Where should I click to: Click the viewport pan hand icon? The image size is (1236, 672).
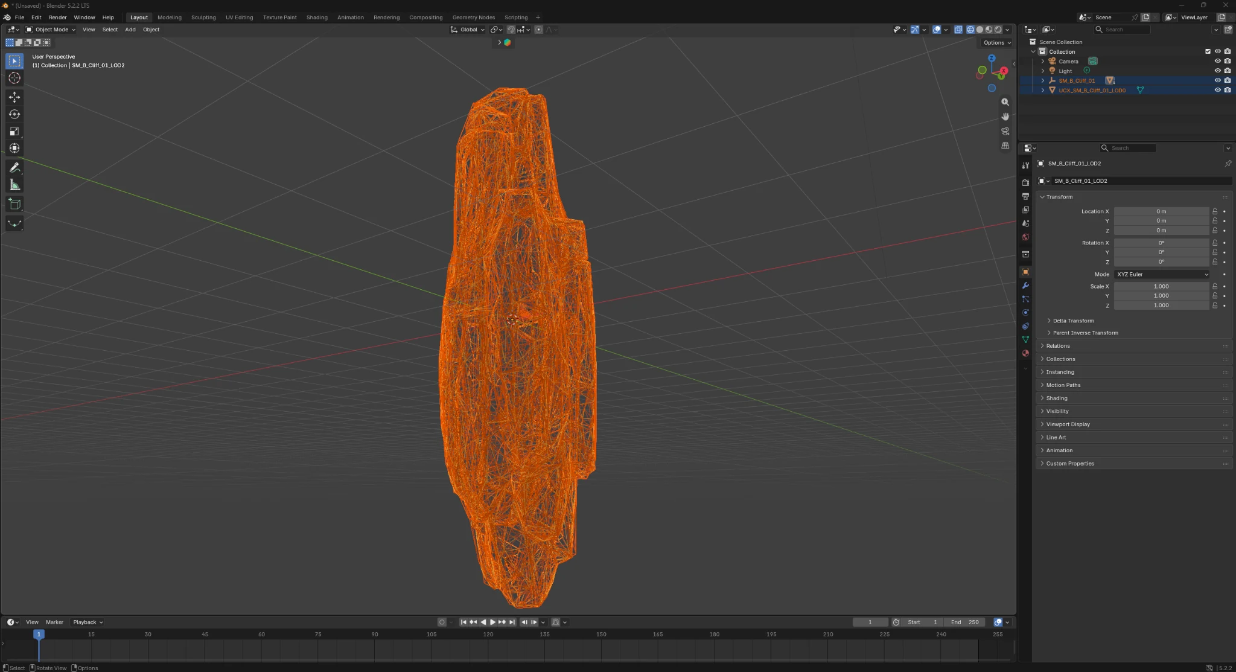pyautogui.click(x=1005, y=117)
